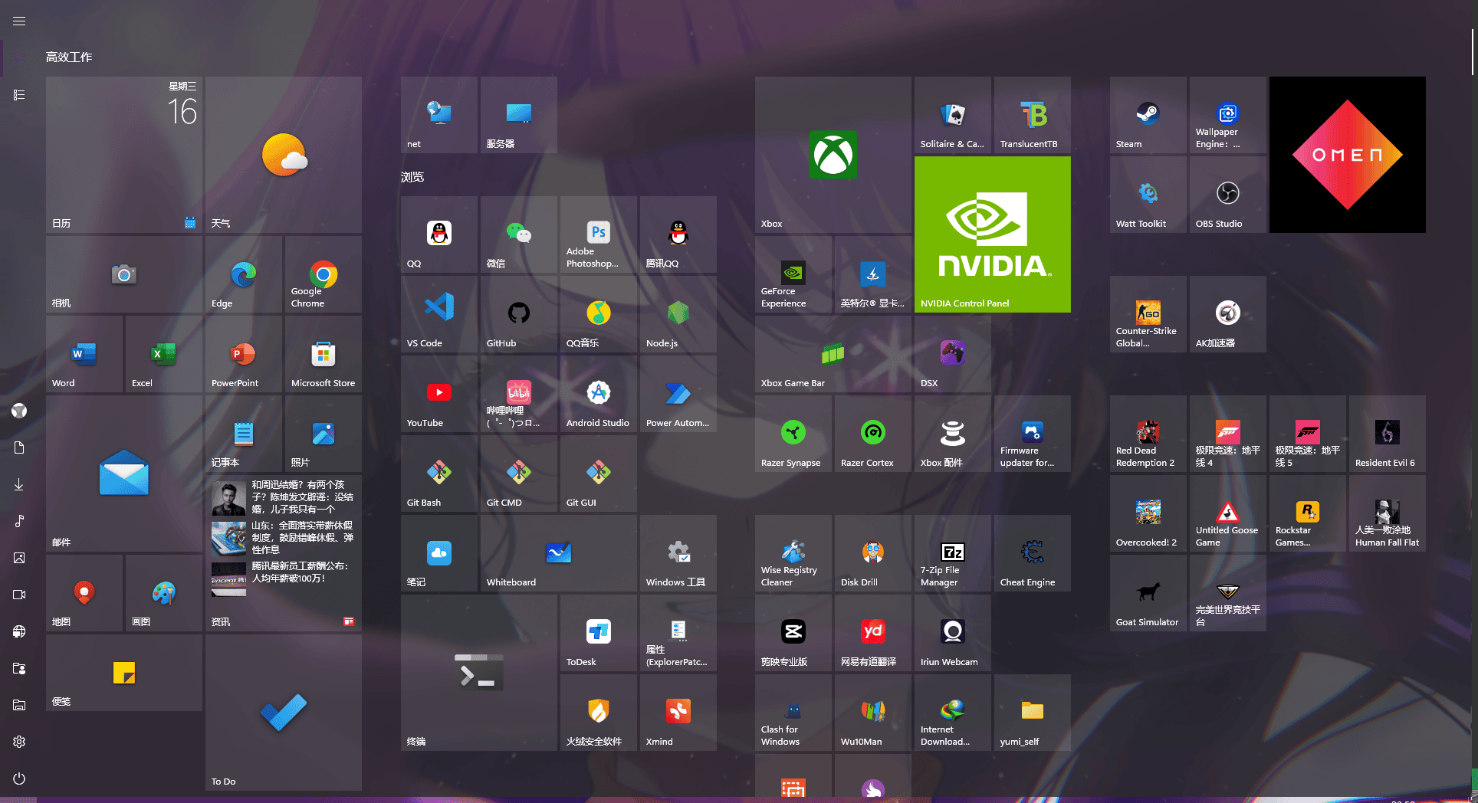
Task: Launch the OMEN tile
Action: pos(1347,155)
